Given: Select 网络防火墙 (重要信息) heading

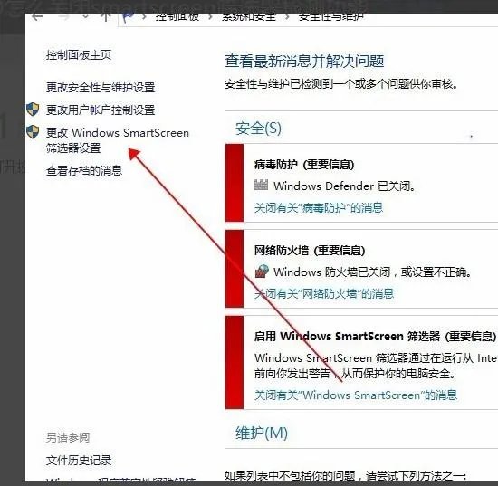Looking at the screenshot, I should click(x=310, y=251).
